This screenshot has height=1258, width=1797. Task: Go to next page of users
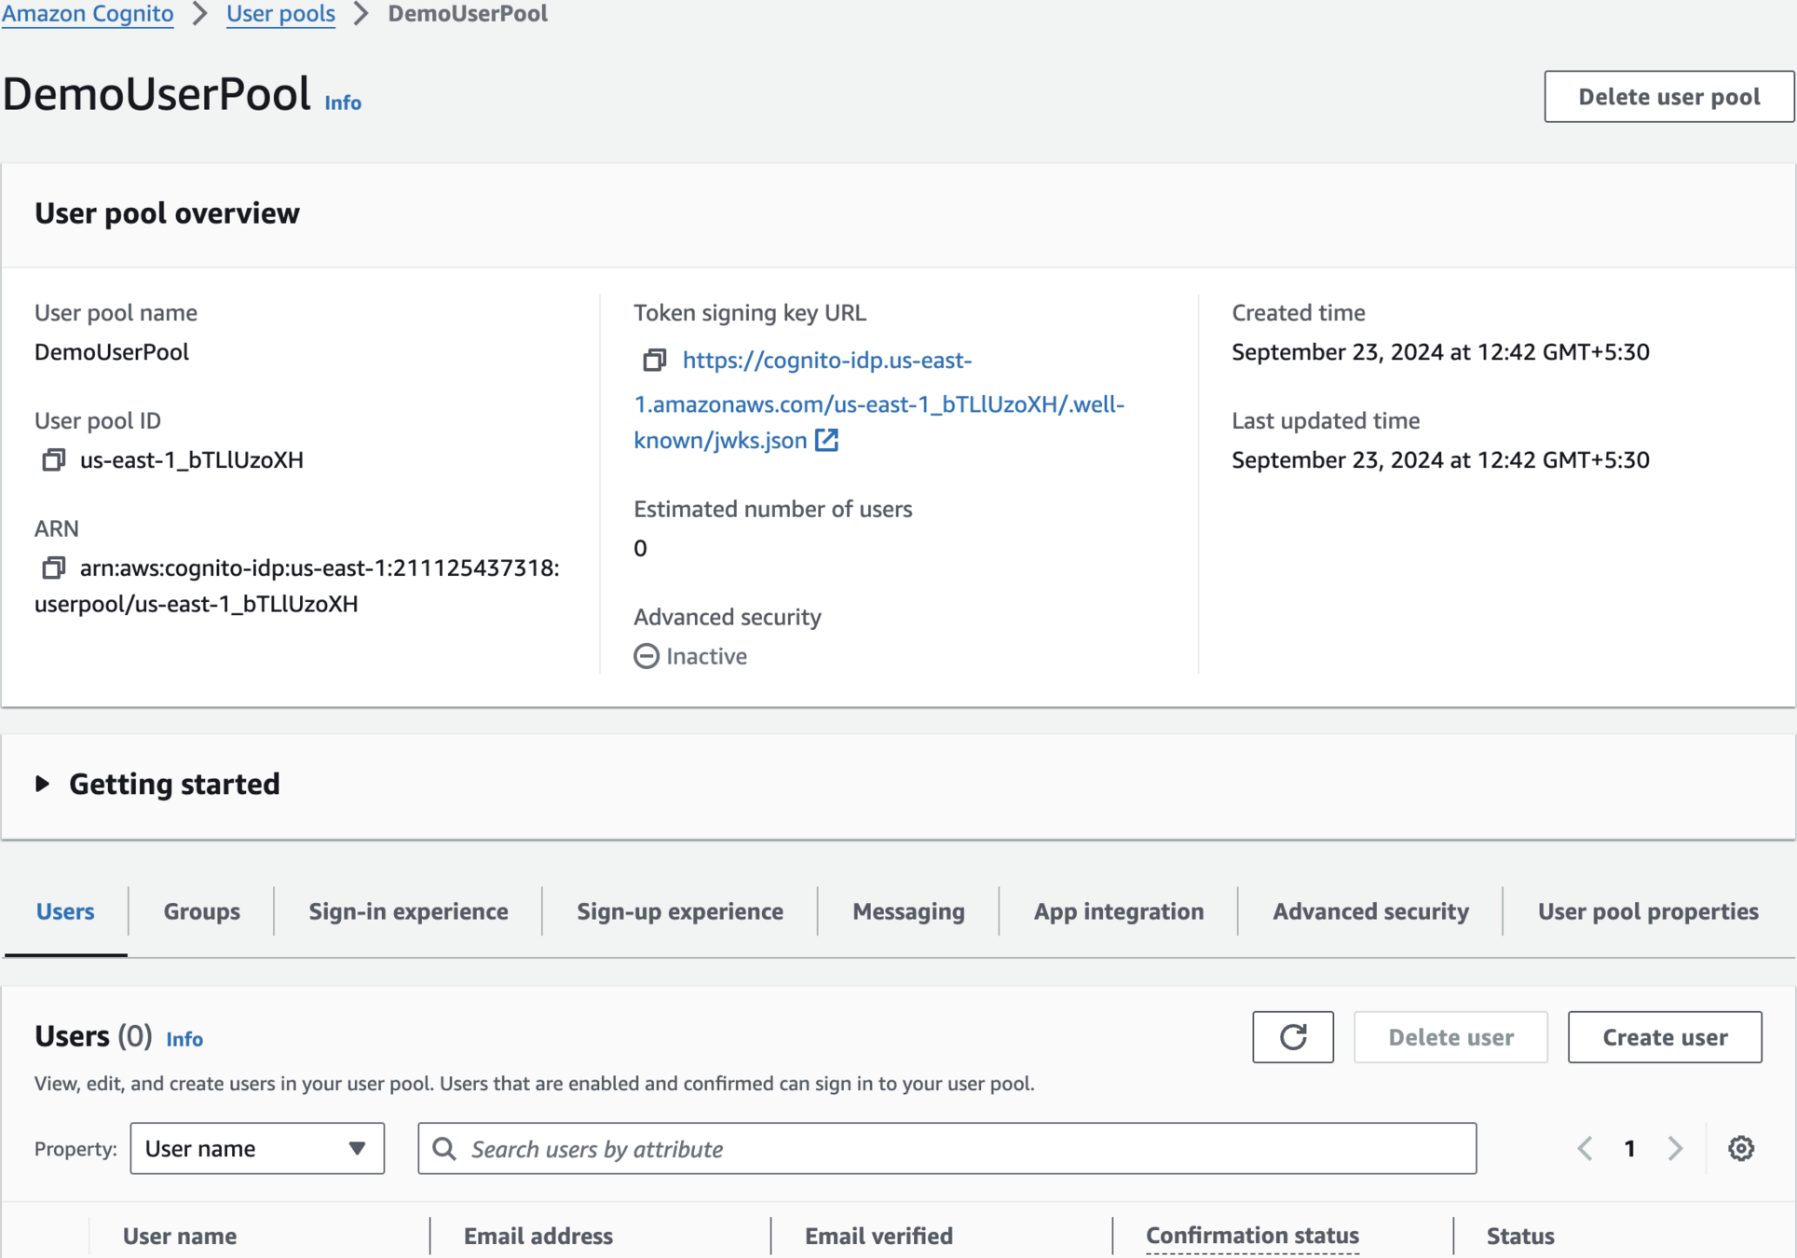(1675, 1148)
